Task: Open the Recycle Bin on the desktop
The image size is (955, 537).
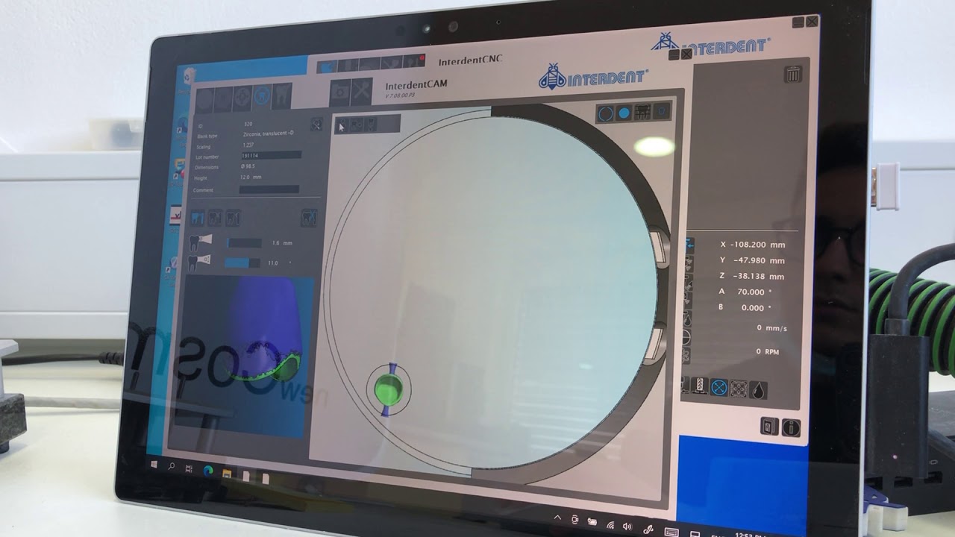Action: pos(190,75)
